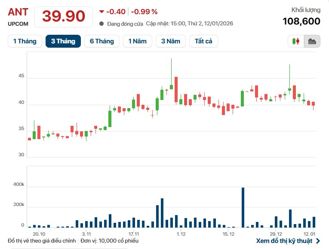The height and width of the screenshot is (249, 329).
Task: Click the chevron beside Xem đồ thị kỹ thuật
Action: click(x=318, y=241)
